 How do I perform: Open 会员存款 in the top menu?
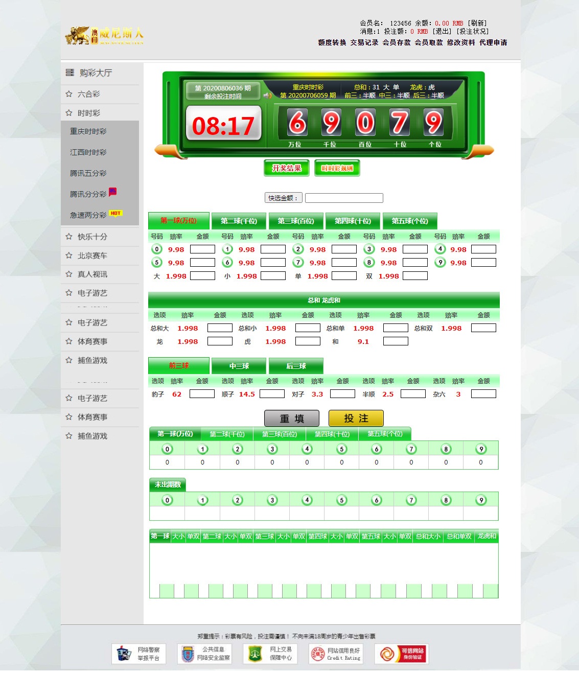[397, 42]
